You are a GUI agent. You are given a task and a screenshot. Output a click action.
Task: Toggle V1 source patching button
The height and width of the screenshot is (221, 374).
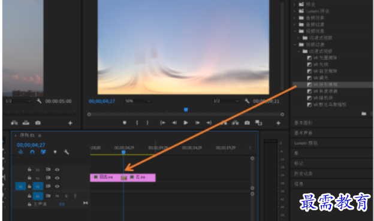[20, 186]
